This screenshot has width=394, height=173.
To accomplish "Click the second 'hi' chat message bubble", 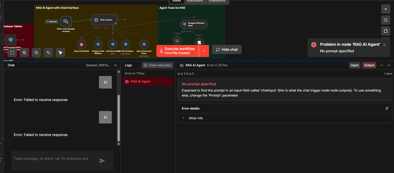I will pos(105,117).
